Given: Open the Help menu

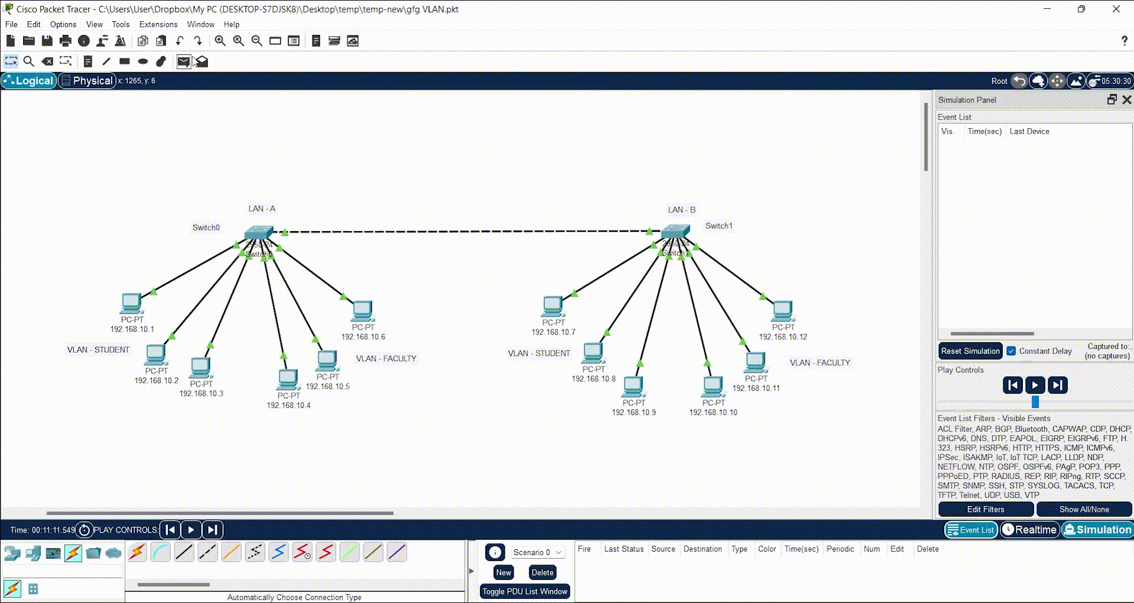Looking at the screenshot, I should [231, 24].
